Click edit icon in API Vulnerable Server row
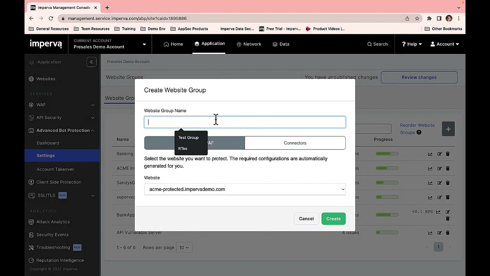490x276 pixels. (x=439, y=233)
